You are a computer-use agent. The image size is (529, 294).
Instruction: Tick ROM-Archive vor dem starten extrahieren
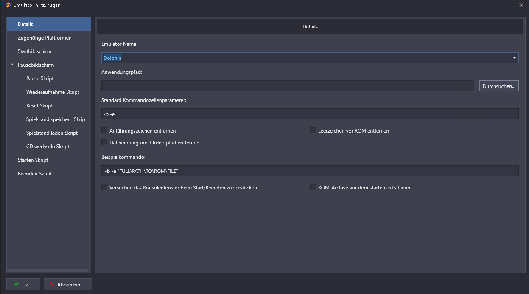pos(313,187)
